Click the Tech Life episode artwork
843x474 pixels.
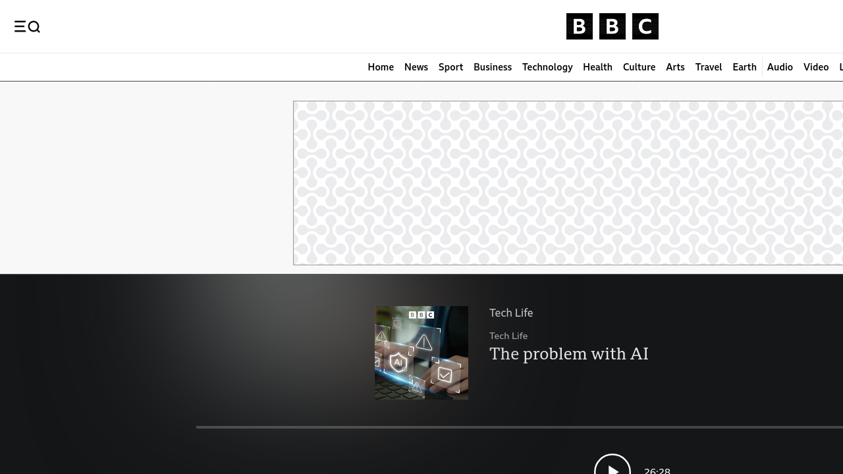click(421, 353)
